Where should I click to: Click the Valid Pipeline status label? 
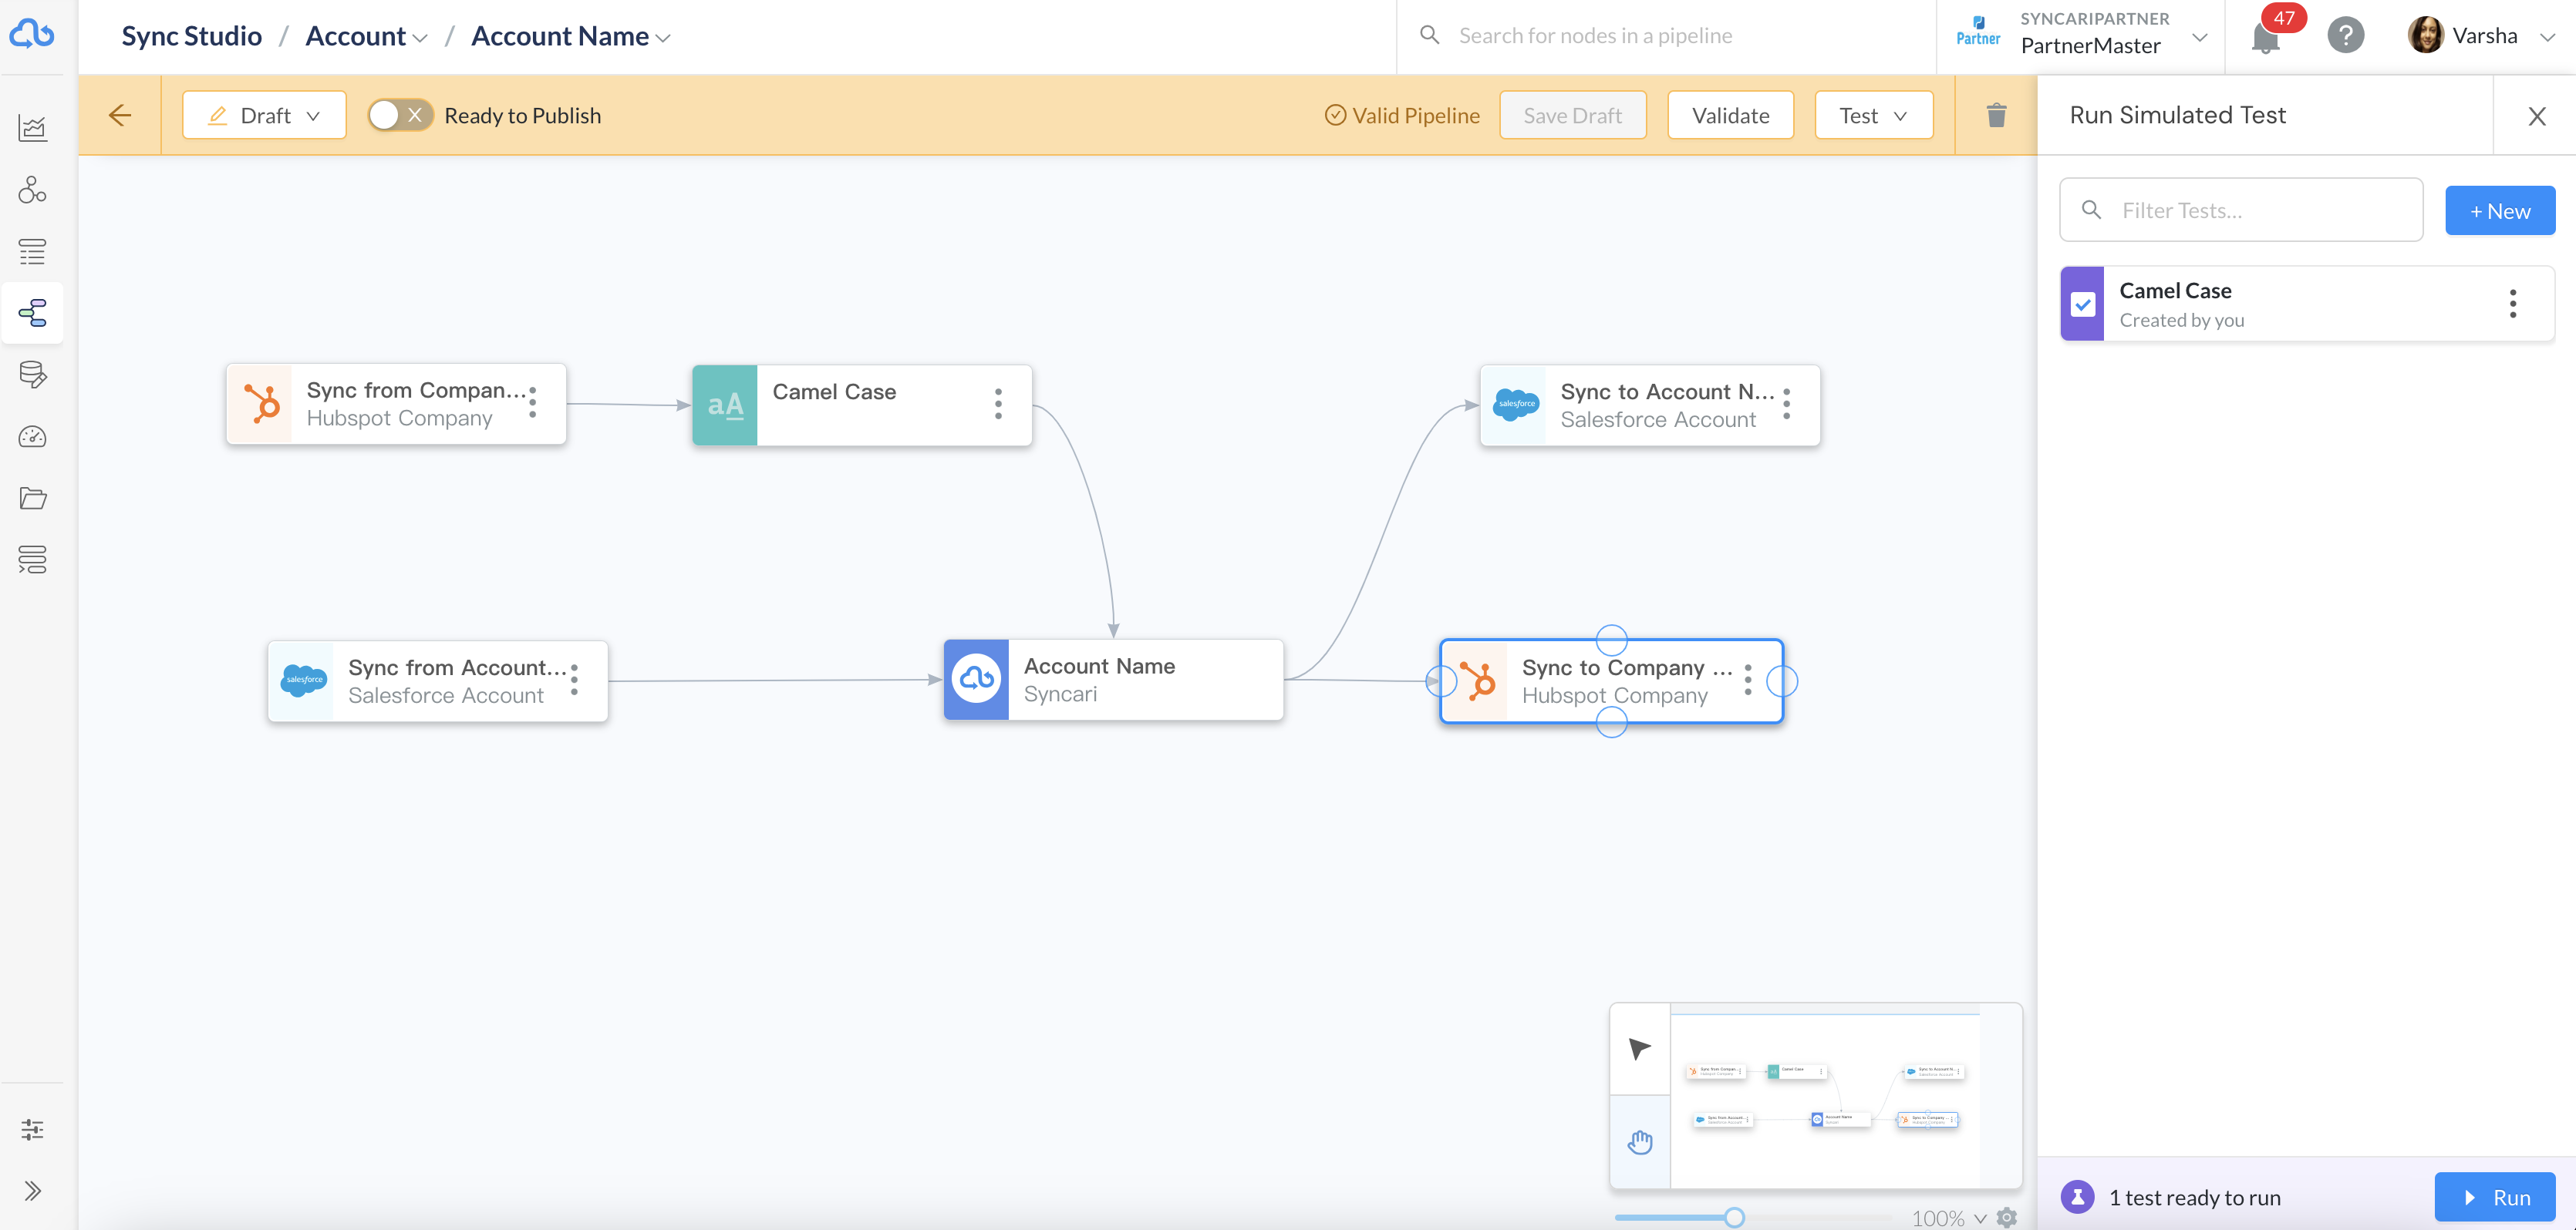1402,115
